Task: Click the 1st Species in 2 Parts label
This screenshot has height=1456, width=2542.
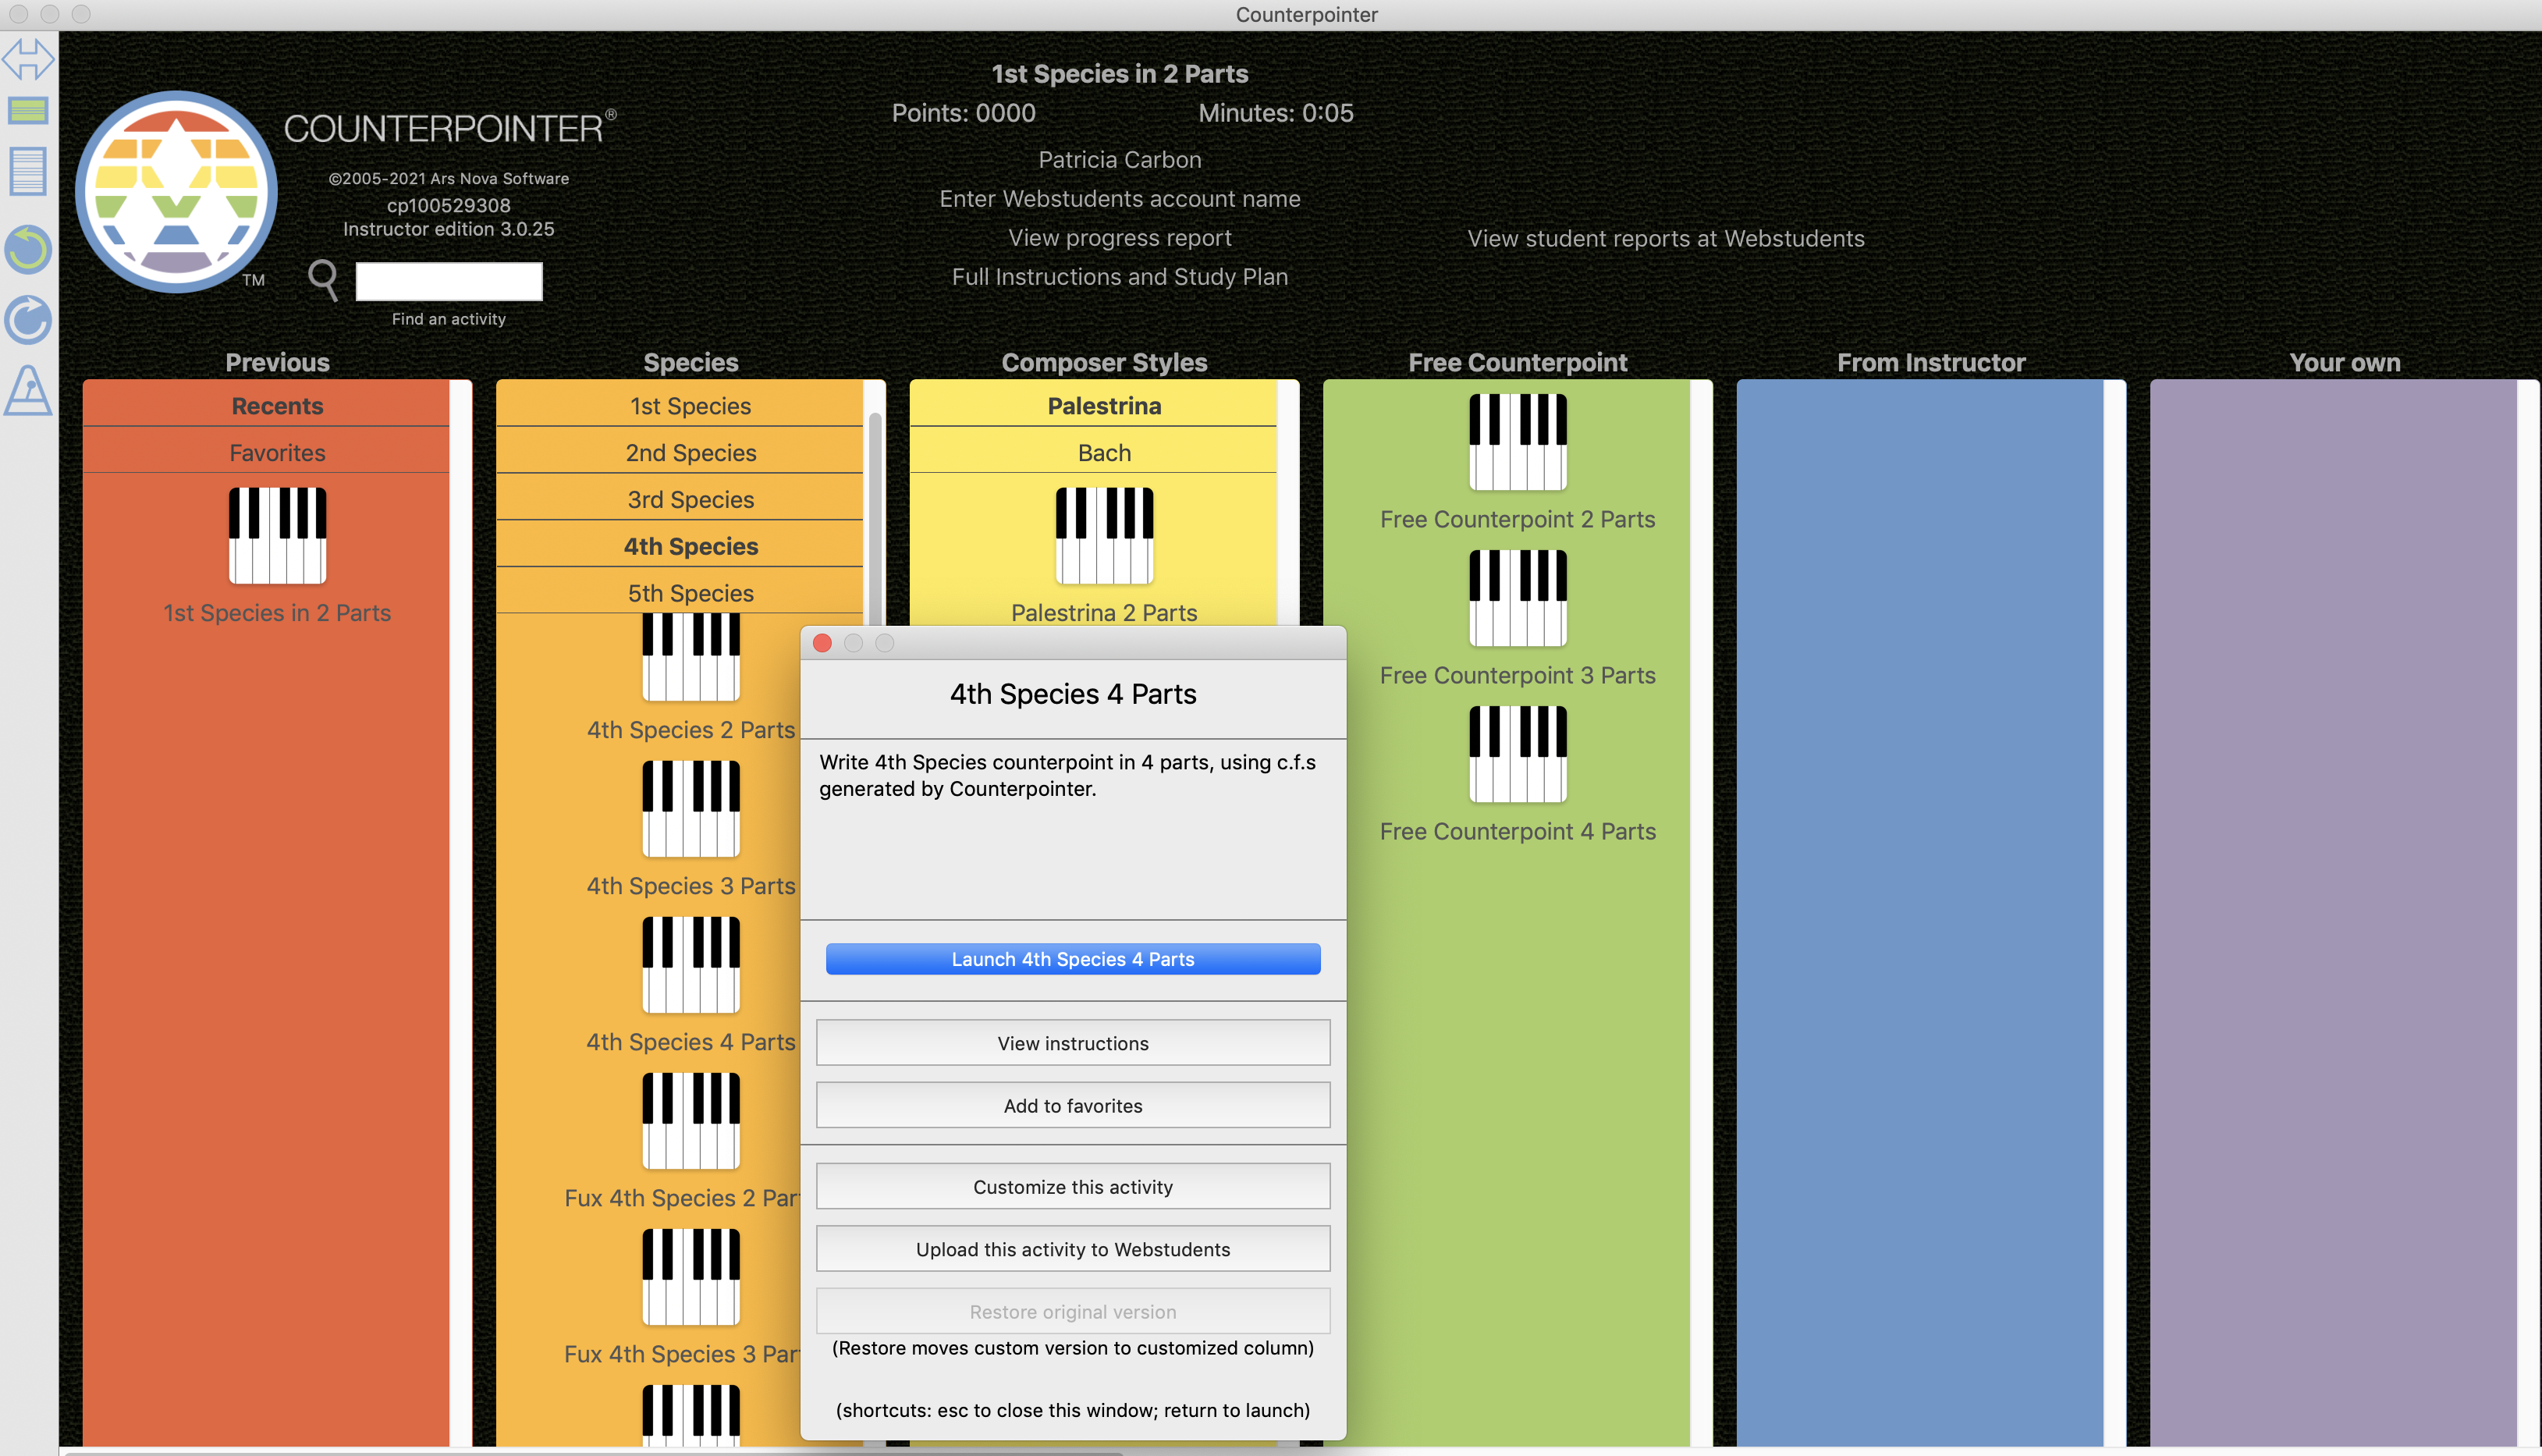Action: coord(277,613)
